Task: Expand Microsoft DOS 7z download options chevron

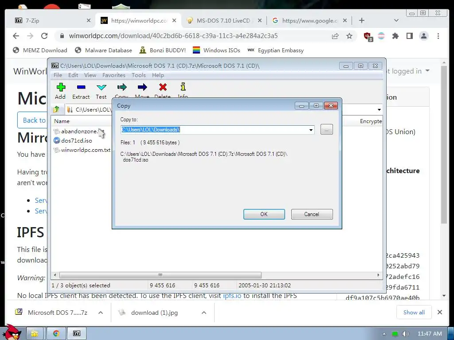Action: coord(101,313)
